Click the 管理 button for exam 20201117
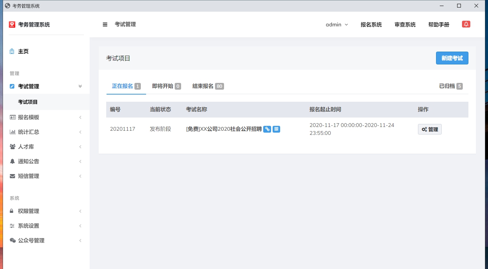This screenshot has width=488, height=269. point(430,129)
